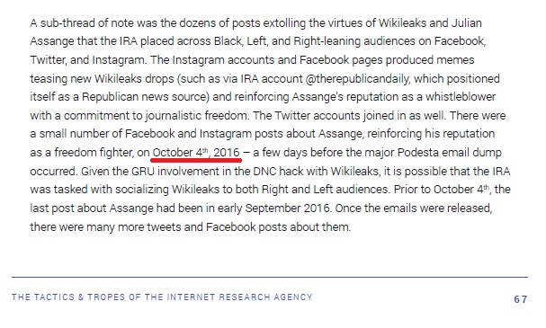This screenshot has width=546, height=328.
Task: Click the horizontal footer divider line
Action: [270, 277]
